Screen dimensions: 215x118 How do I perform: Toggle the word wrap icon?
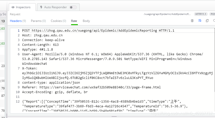(200, 21)
